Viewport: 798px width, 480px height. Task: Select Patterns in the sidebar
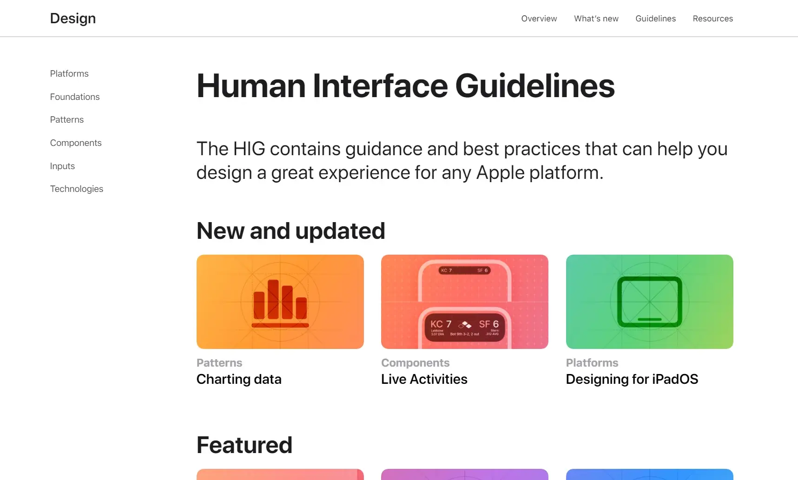click(67, 119)
